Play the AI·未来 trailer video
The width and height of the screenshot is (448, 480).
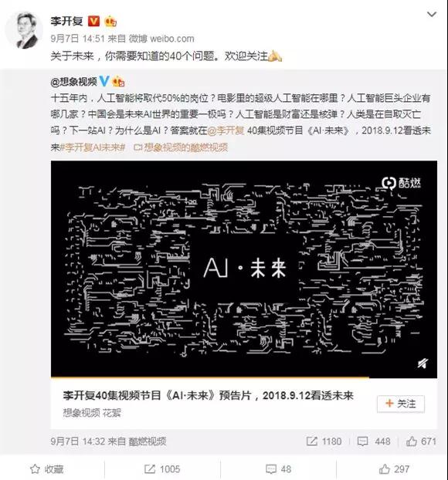[244, 269]
